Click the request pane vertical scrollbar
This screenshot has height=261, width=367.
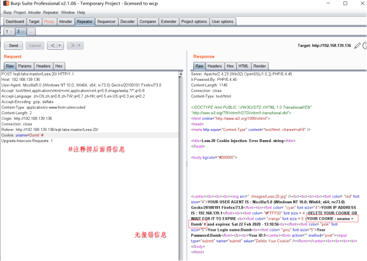(x=181, y=167)
